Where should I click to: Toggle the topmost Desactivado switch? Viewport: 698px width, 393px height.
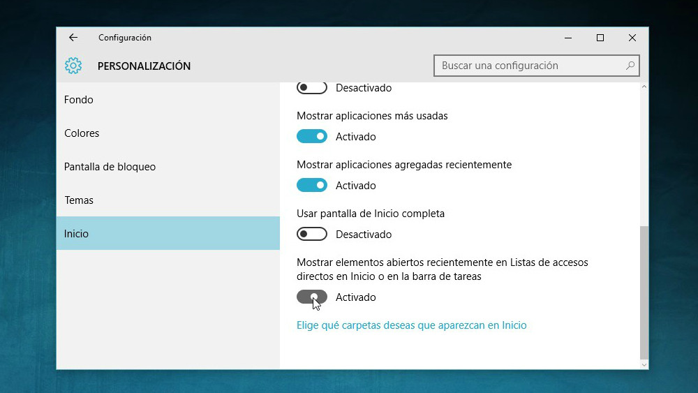click(x=311, y=88)
